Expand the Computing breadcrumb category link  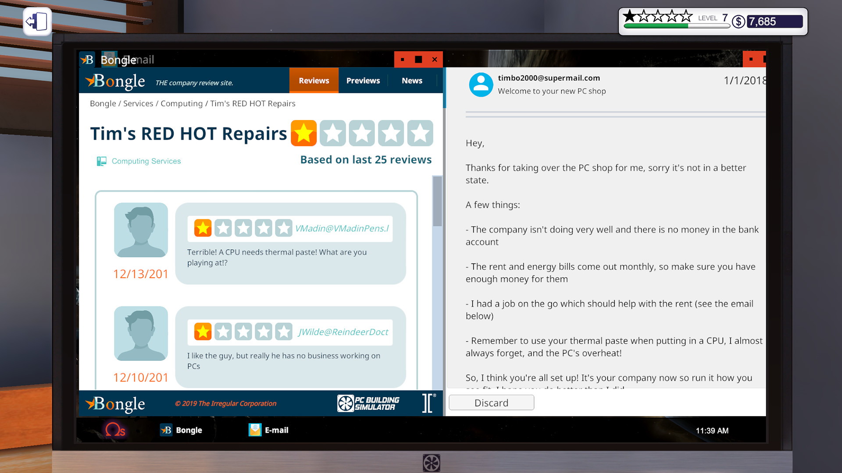[x=181, y=103]
